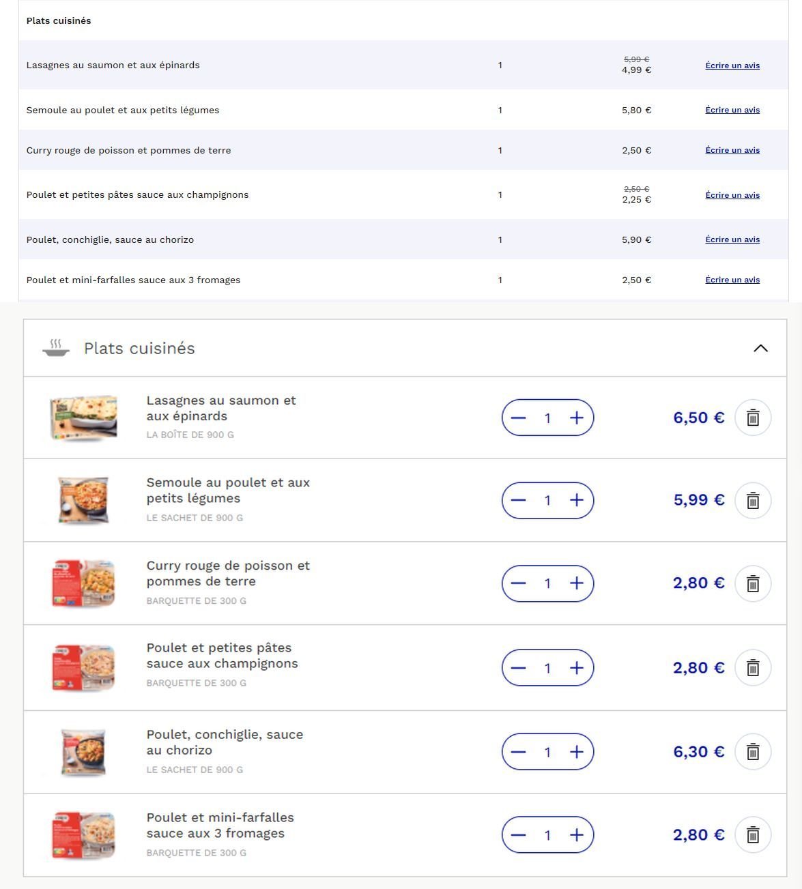Click trash icon for Curry rouge de poisson
Image resolution: width=802 pixels, height=889 pixels.
[753, 584]
